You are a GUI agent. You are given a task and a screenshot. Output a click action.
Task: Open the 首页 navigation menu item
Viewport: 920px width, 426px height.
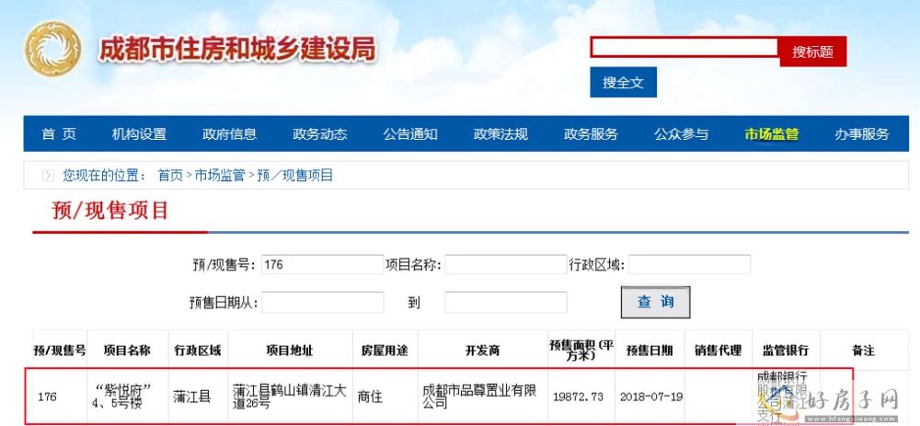59,134
